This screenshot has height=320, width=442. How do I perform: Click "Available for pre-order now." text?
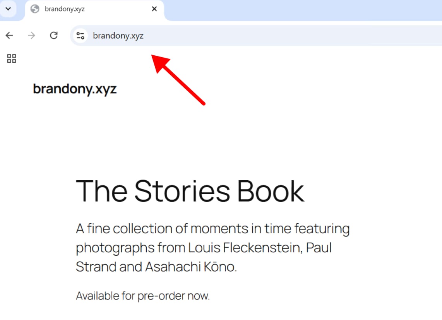click(143, 296)
